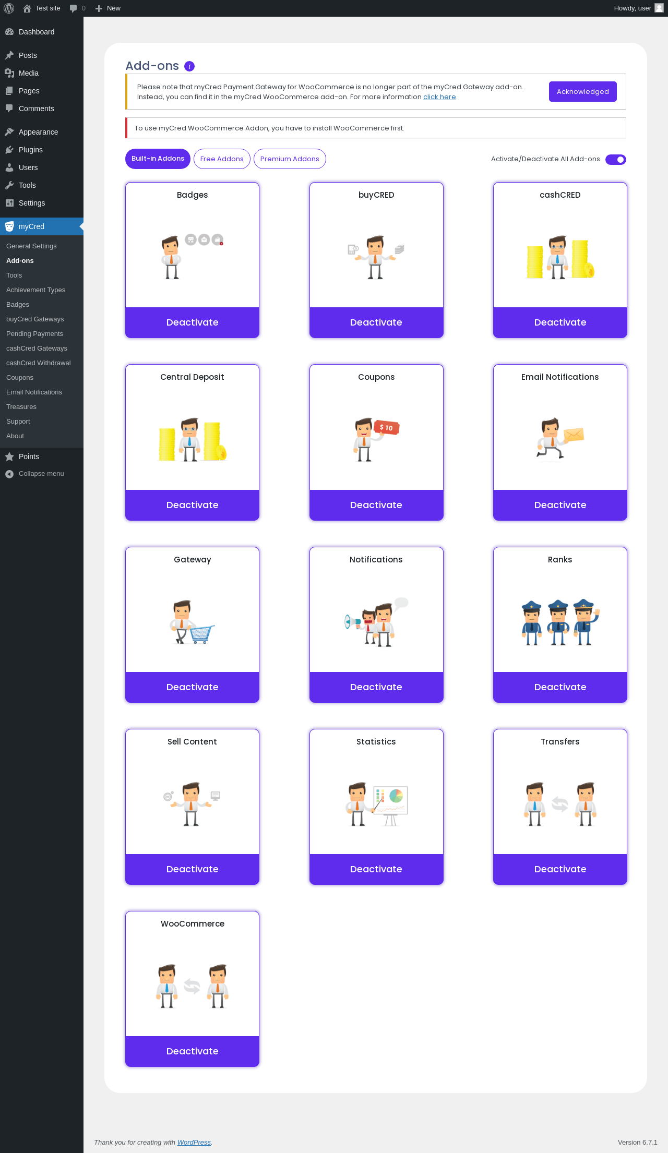Click the plus New icon in admin bar

tap(99, 8)
